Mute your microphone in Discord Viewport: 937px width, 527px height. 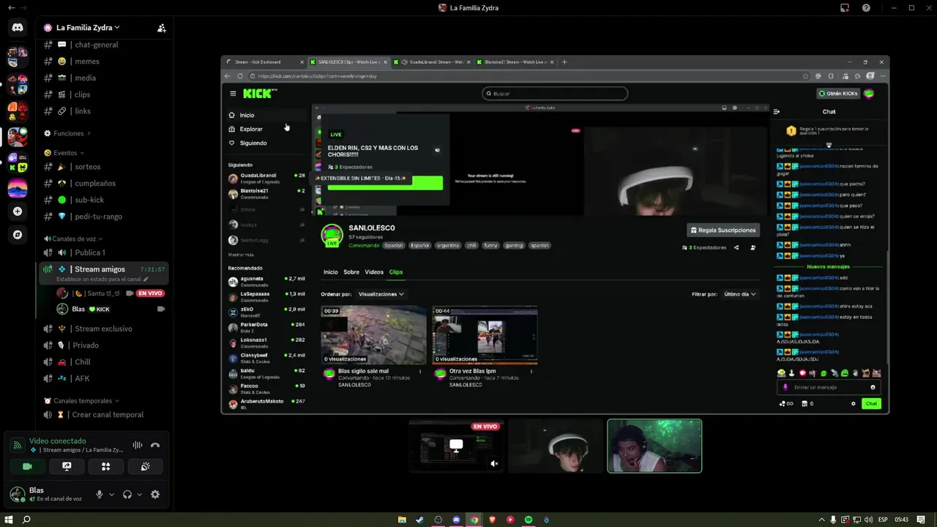[100, 495]
